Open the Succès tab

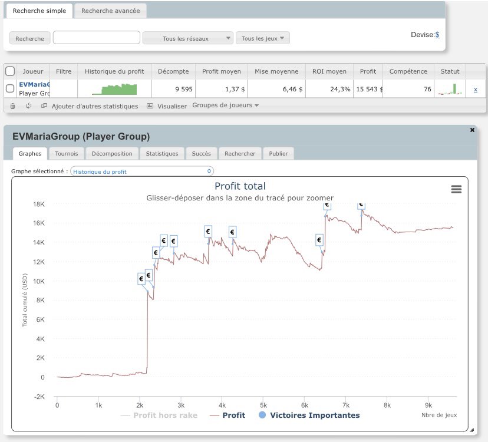click(x=201, y=153)
